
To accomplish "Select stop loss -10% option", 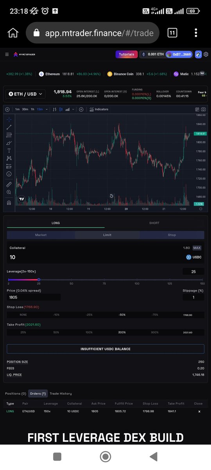I will tap(56, 315).
